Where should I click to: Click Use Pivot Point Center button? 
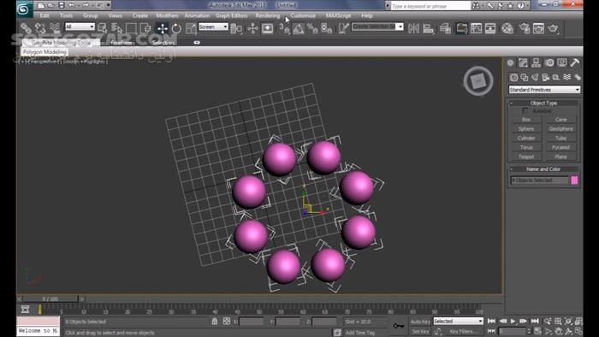pyautogui.click(x=237, y=28)
